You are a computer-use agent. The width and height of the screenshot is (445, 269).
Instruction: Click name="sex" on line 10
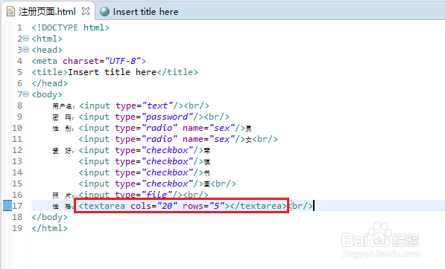(209, 128)
